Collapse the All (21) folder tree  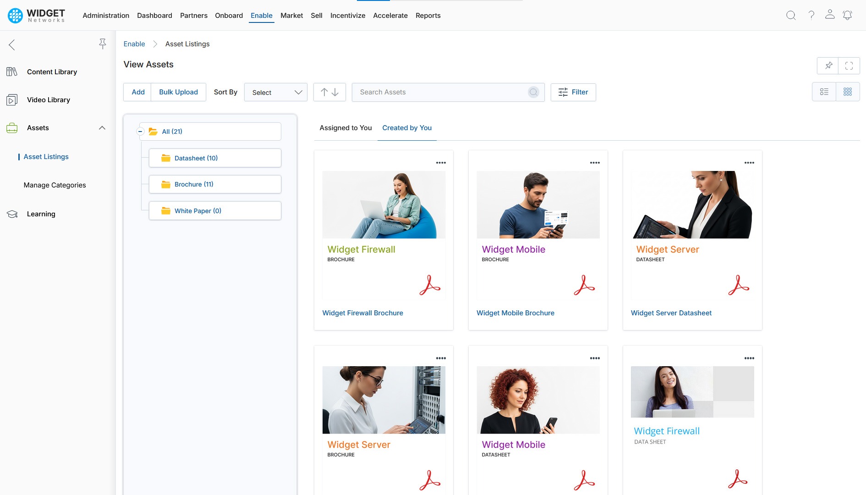click(x=141, y=132)
